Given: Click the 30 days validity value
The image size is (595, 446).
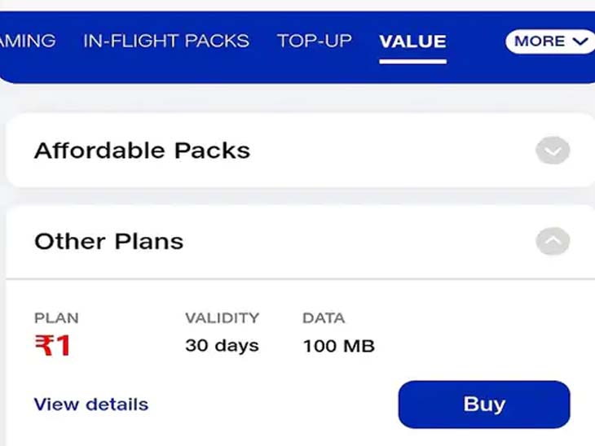Looking at the screenshot, I should coord(222,345).
